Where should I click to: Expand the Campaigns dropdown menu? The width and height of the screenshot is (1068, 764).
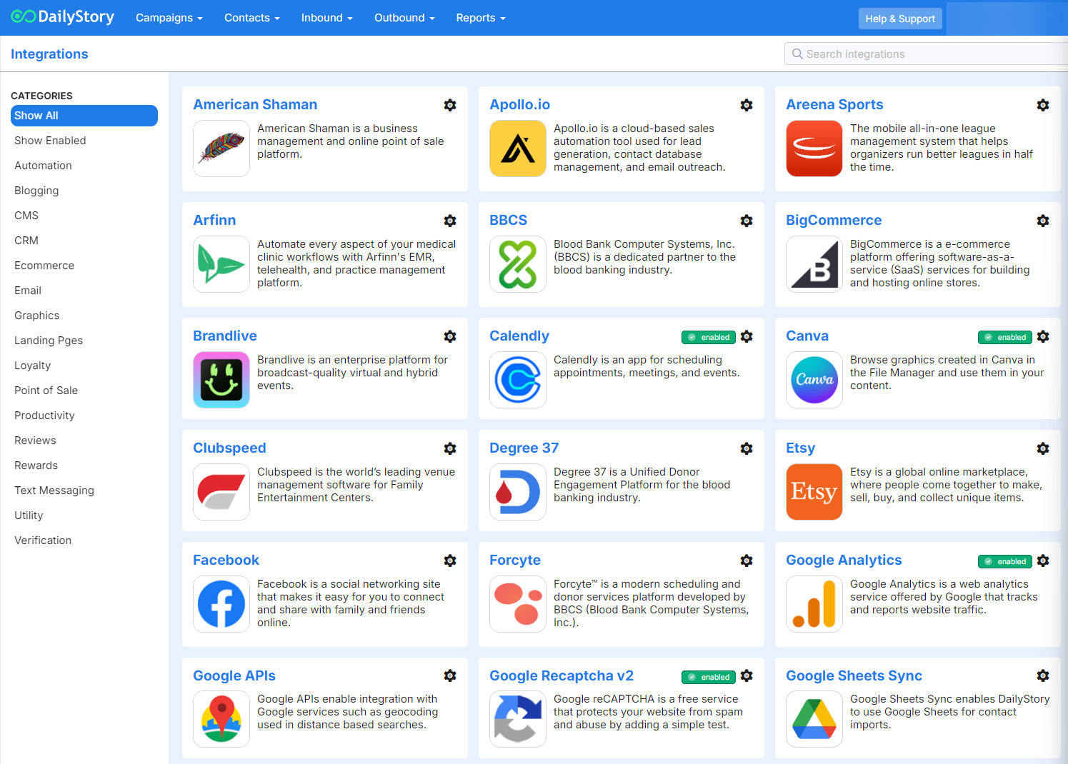pyautogui.click(x=169, y=18)
